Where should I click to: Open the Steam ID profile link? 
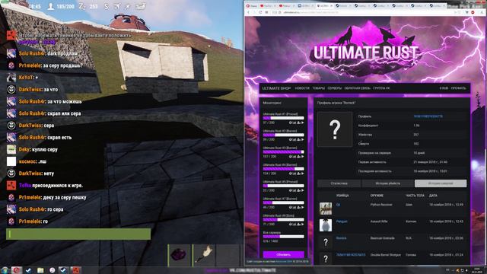(x=428, y=116)
